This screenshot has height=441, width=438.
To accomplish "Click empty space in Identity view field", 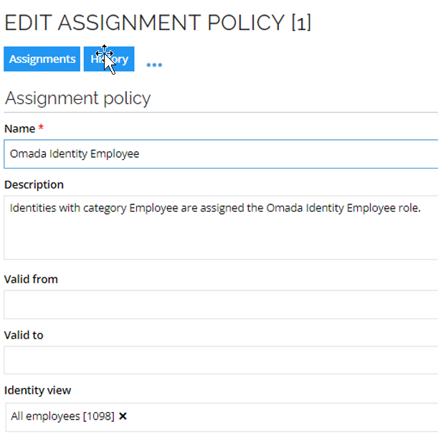I will (x=281, y=417).
